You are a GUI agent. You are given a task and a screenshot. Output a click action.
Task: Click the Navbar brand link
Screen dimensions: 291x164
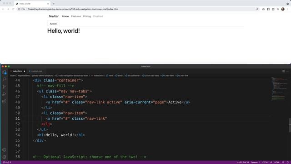[54, 16]
